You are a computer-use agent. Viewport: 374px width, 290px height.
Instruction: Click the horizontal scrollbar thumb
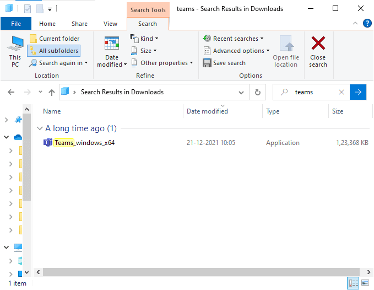click(201, 272)
